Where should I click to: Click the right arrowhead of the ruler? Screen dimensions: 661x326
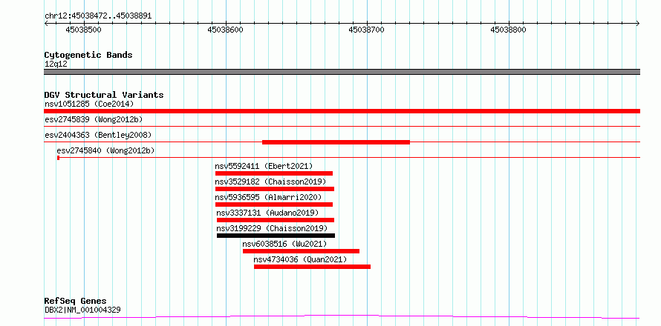point(637,24)
